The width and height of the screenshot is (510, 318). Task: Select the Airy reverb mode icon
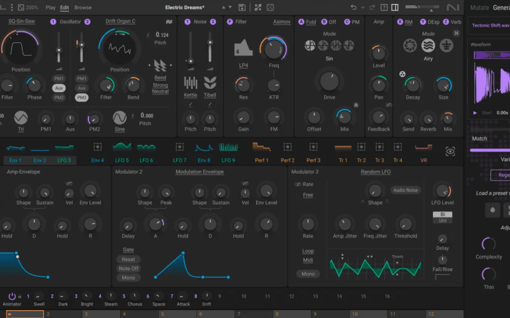pos(428,46)
